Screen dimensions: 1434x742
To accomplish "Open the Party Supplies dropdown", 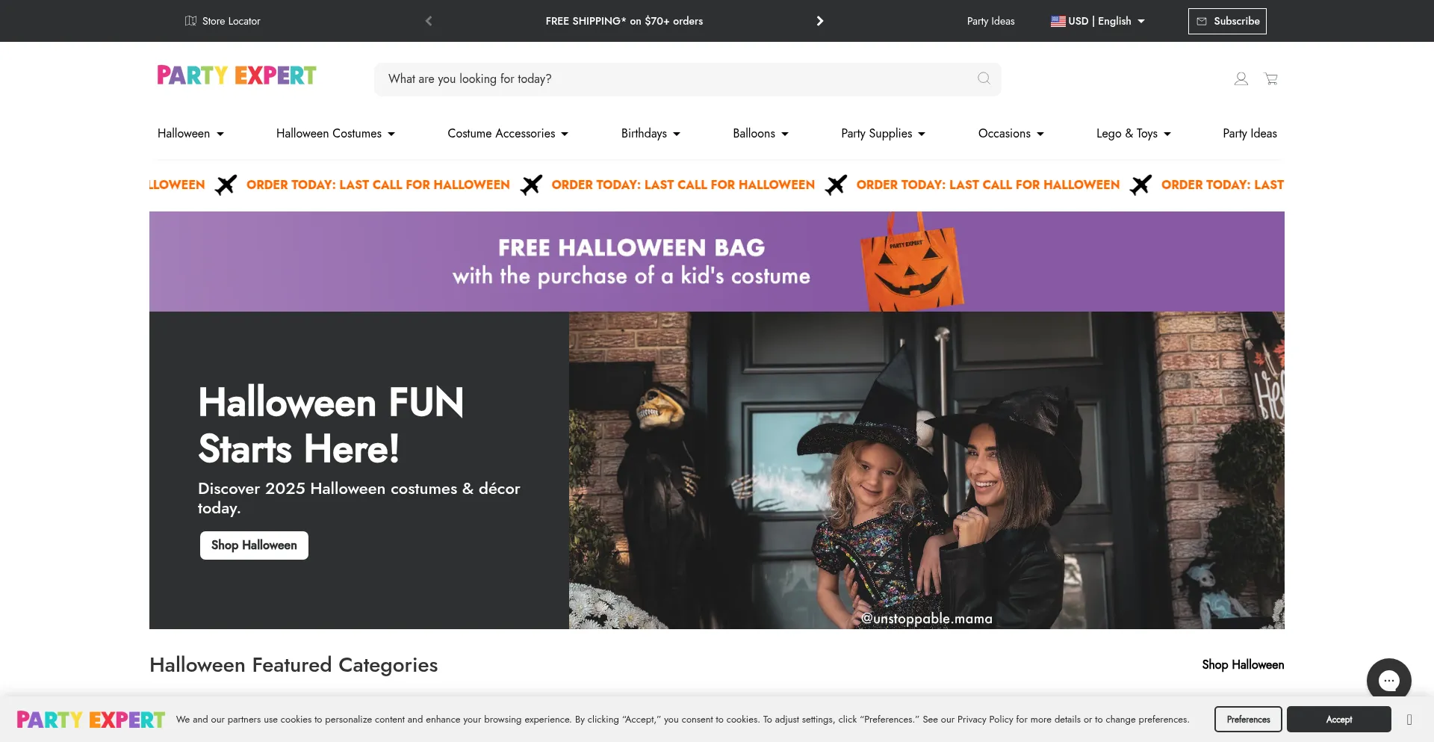I will [883, 134].
